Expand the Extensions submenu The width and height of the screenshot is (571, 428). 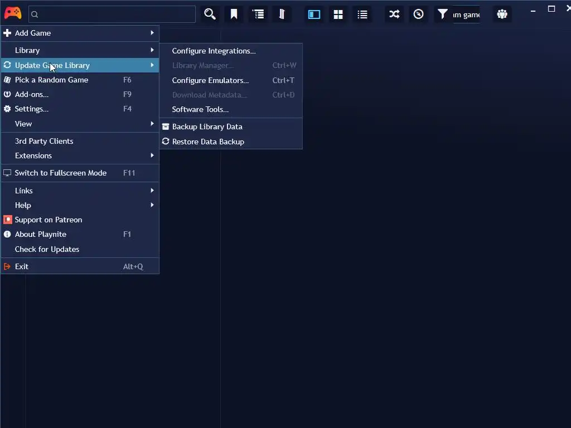[80, 156]
